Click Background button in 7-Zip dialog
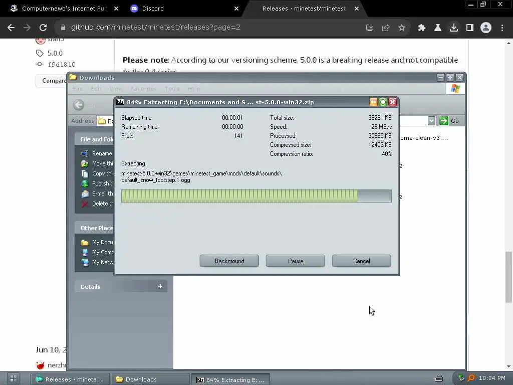The width and height of the screenshot is (513, 385). pyautogui.click(x=229, y=261)
